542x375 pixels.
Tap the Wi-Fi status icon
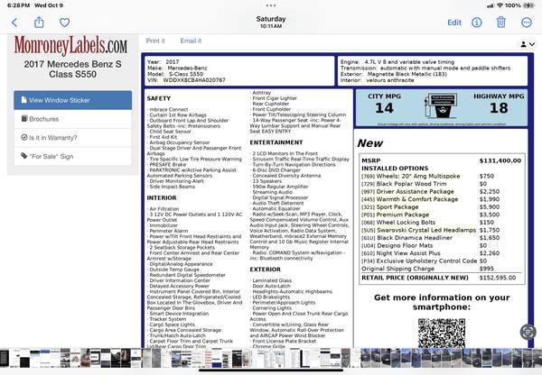[500, 5]
